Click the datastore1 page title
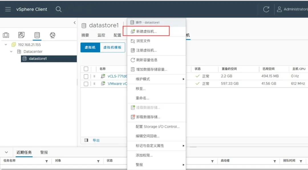Viewport: 308px width, 170px height. (x=104, y=25)
